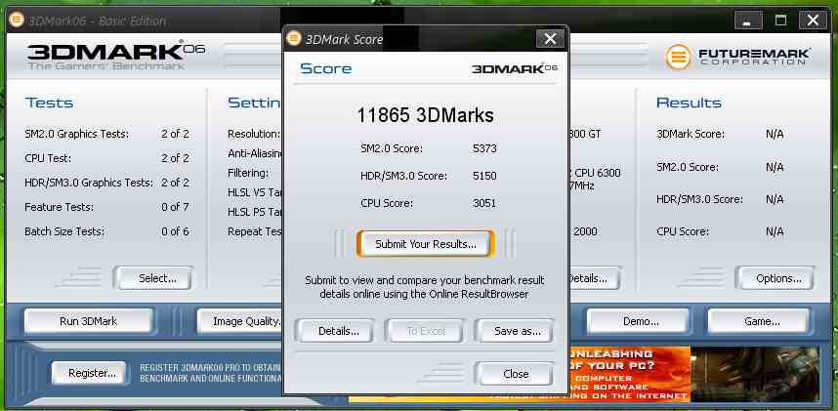838x411 pixels.
Task: Click the To Excel button
Action: click(x=426, y=331)
